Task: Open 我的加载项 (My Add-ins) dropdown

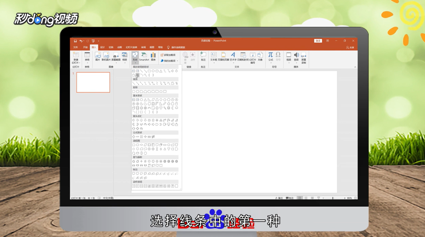Action: (169, 61)
